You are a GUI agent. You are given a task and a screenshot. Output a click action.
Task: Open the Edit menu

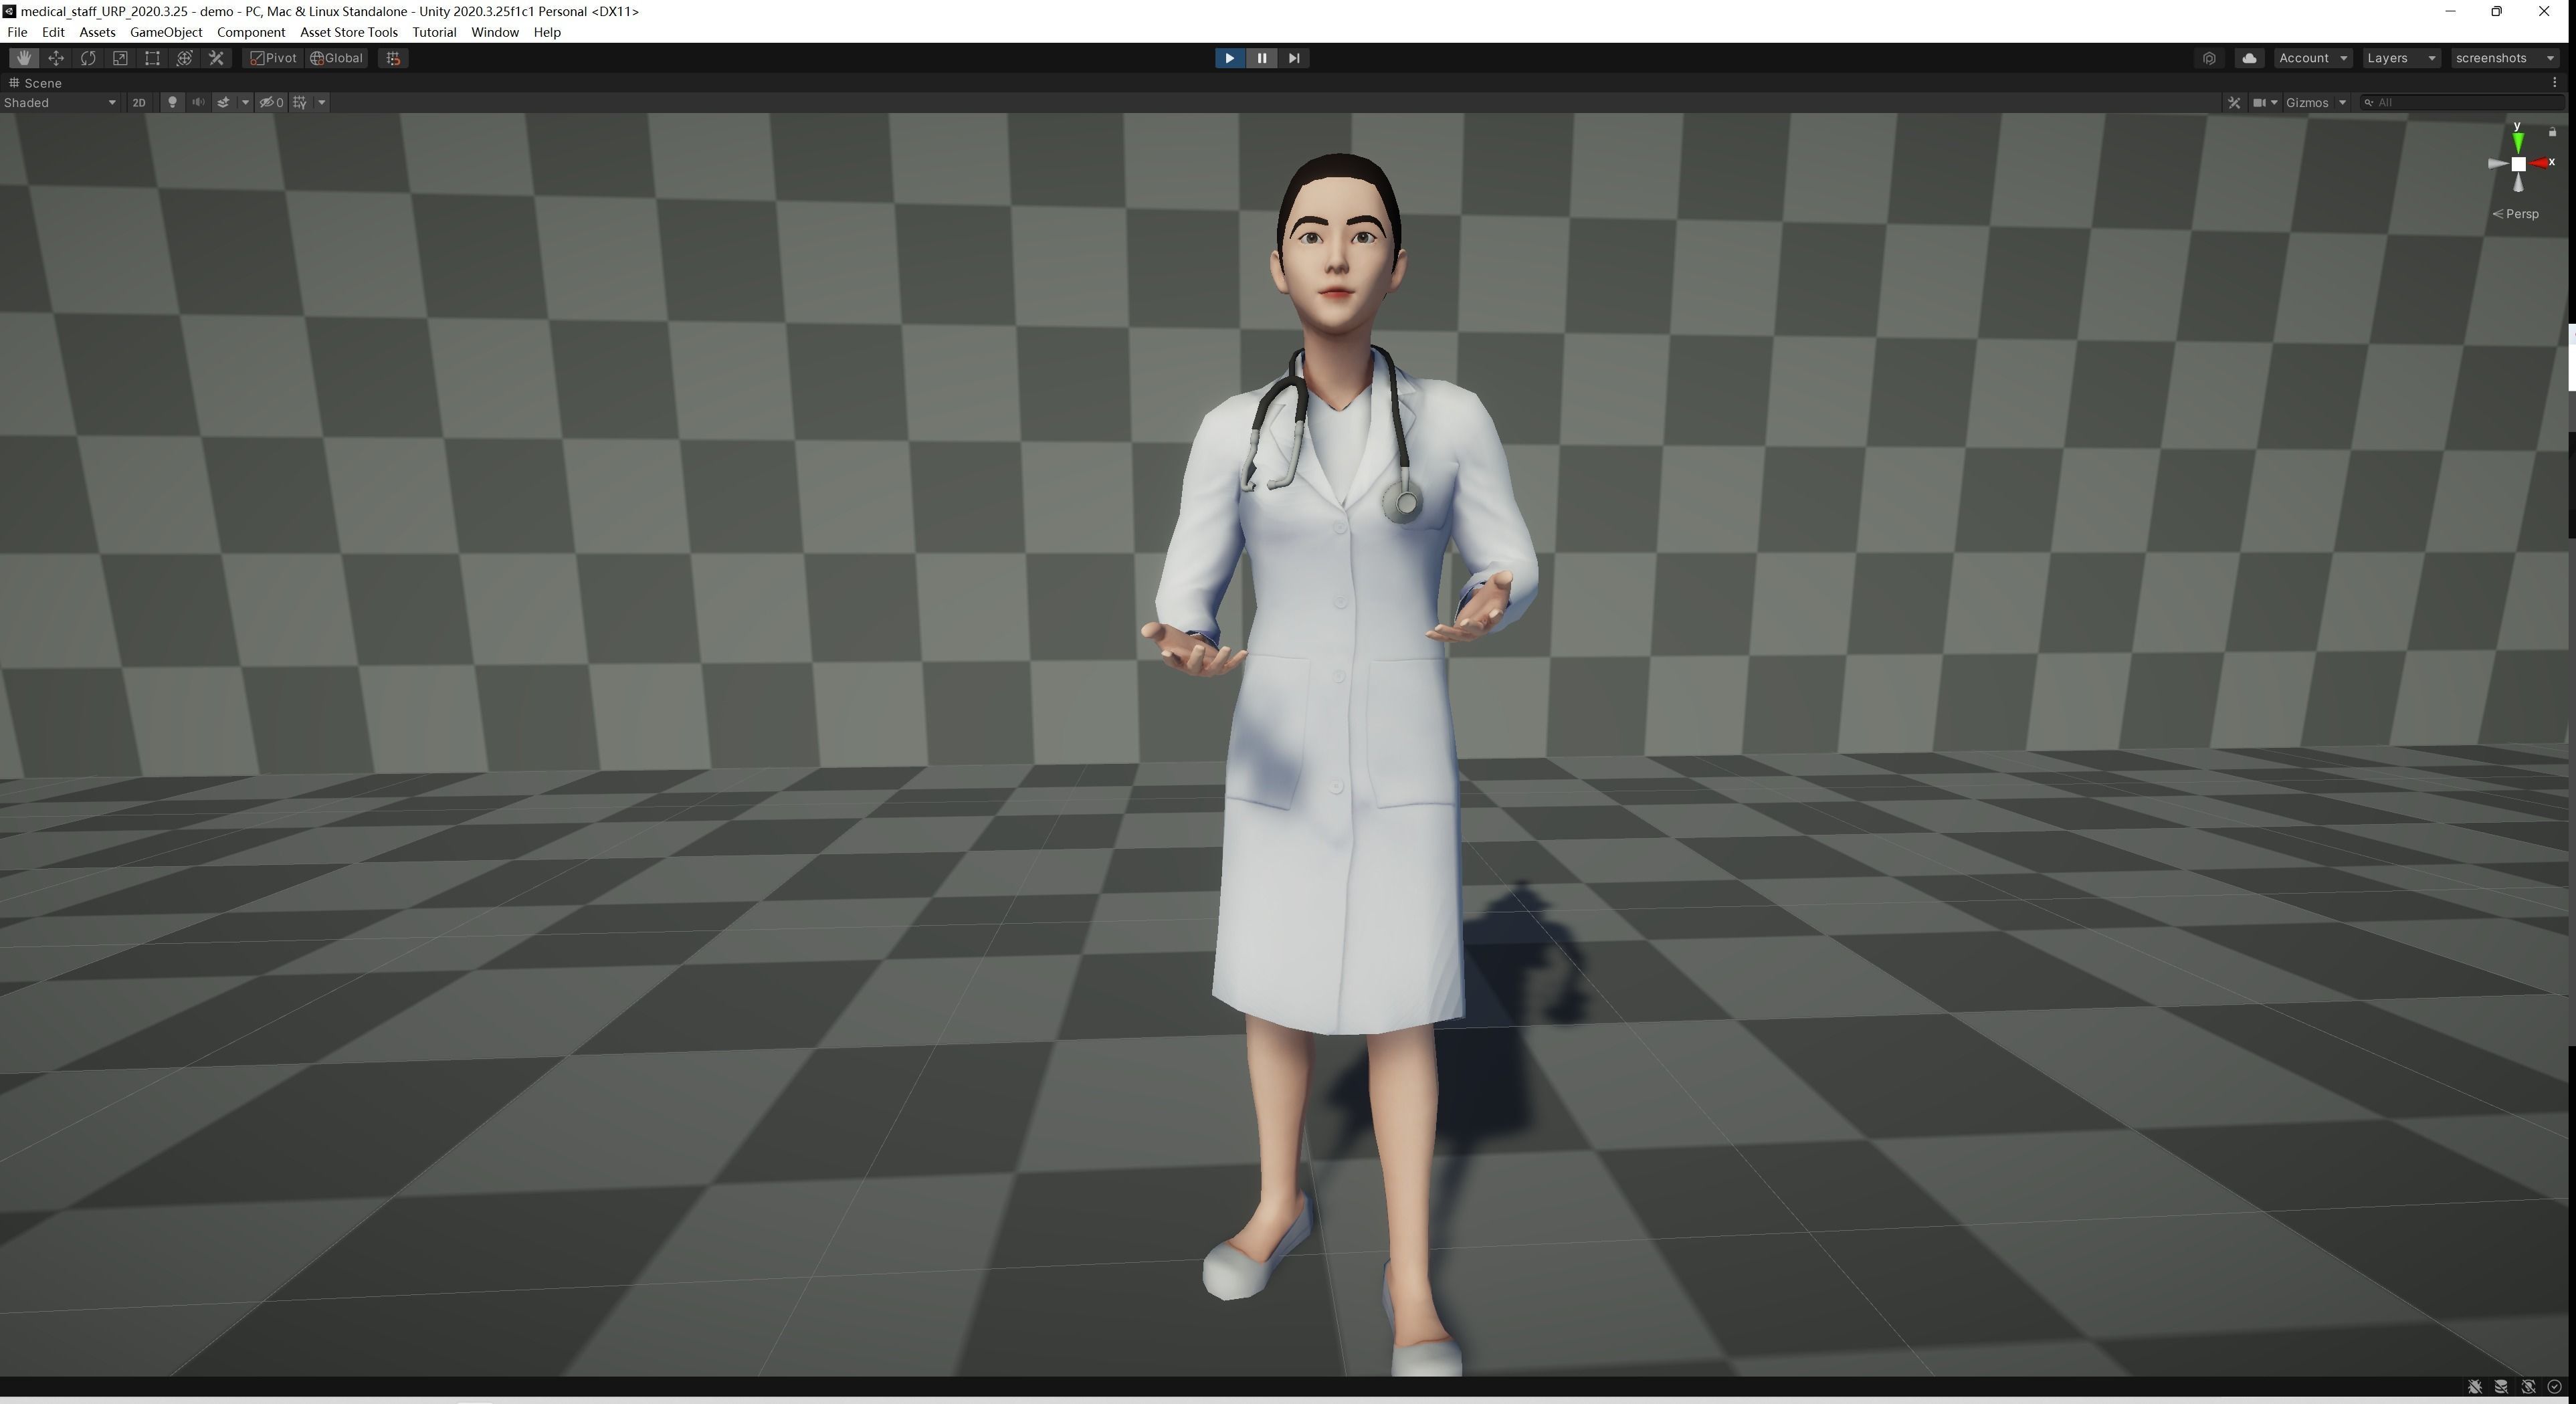[x=53, y=32]
